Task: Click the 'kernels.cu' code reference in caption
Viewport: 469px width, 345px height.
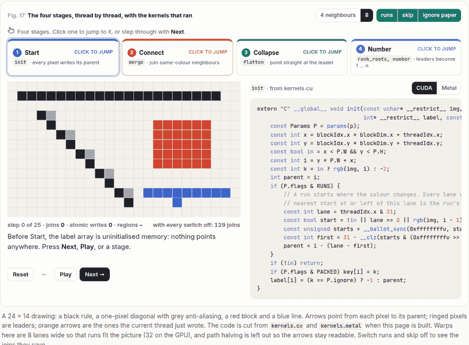Action: pyautogui.click(x=287, y=326)
